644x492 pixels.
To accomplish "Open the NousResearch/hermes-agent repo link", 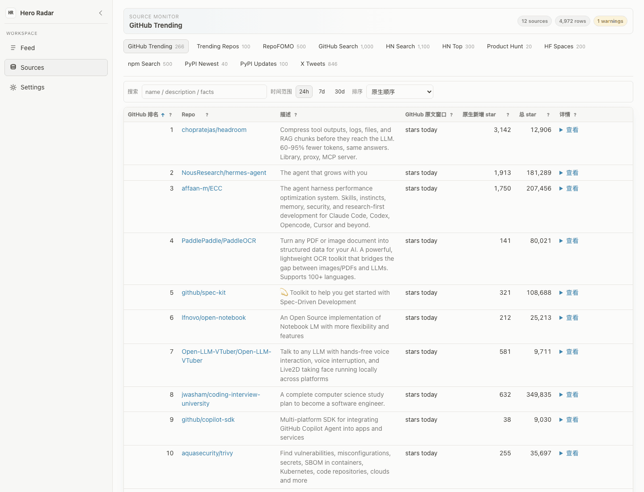I will (224, 173).
